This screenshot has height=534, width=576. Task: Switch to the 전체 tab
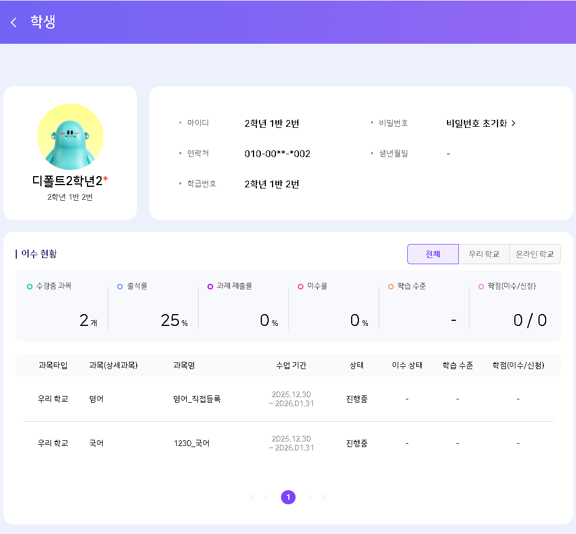[x=432, y=254]
